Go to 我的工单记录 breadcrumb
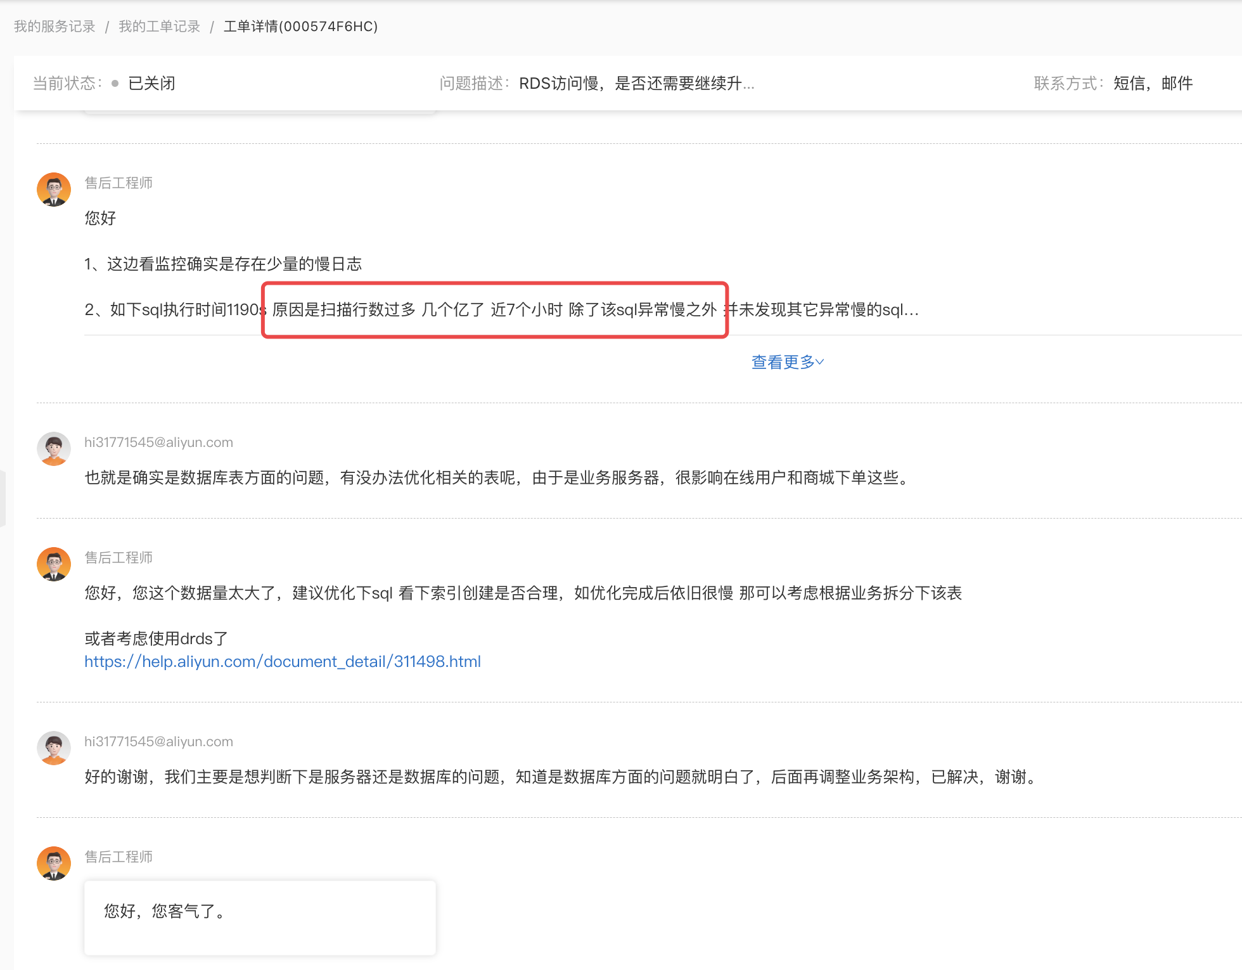The width and height of the screenshot is (1242, 970). [x=159, y=27]
